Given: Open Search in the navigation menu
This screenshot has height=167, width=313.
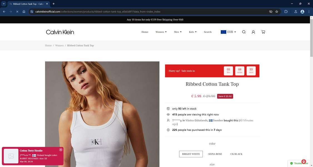Looking at the screenshot, I should (208, 32).
